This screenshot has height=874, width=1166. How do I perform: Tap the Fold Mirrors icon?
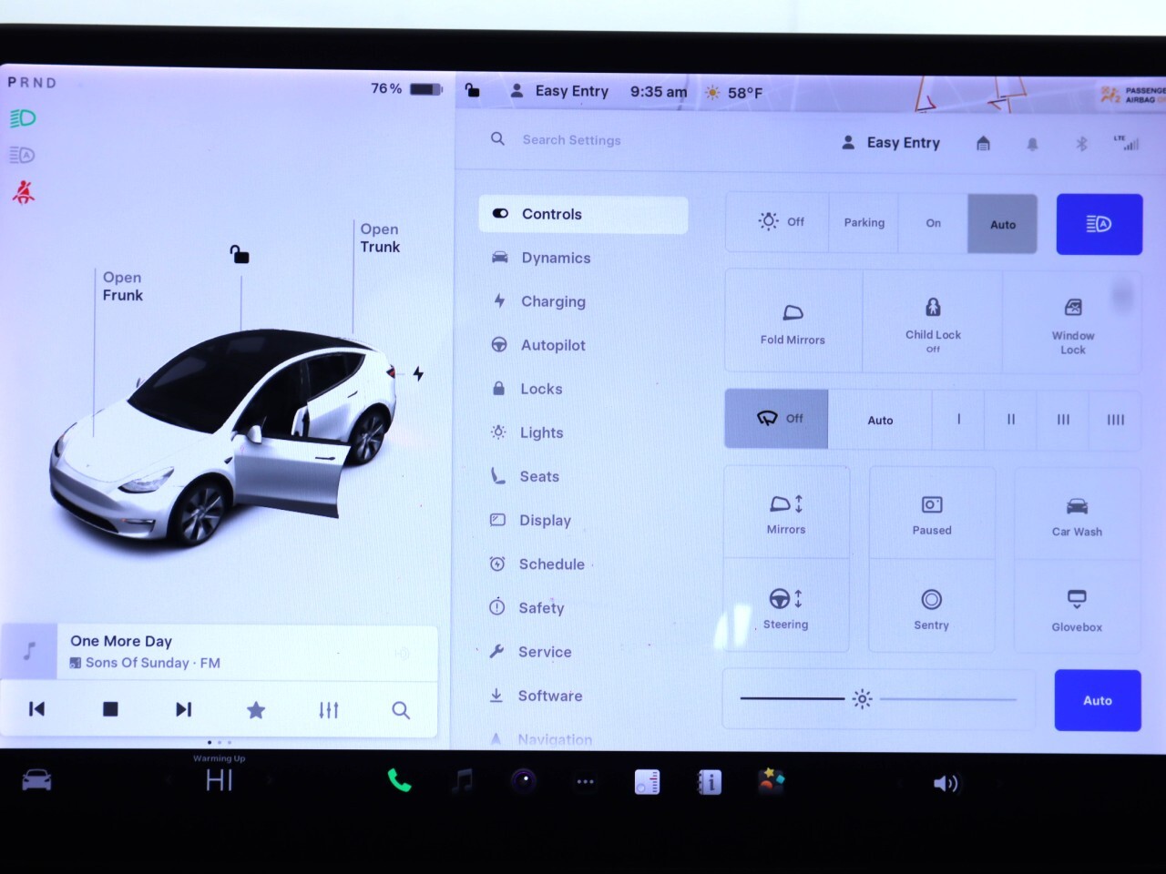(793, 321)
